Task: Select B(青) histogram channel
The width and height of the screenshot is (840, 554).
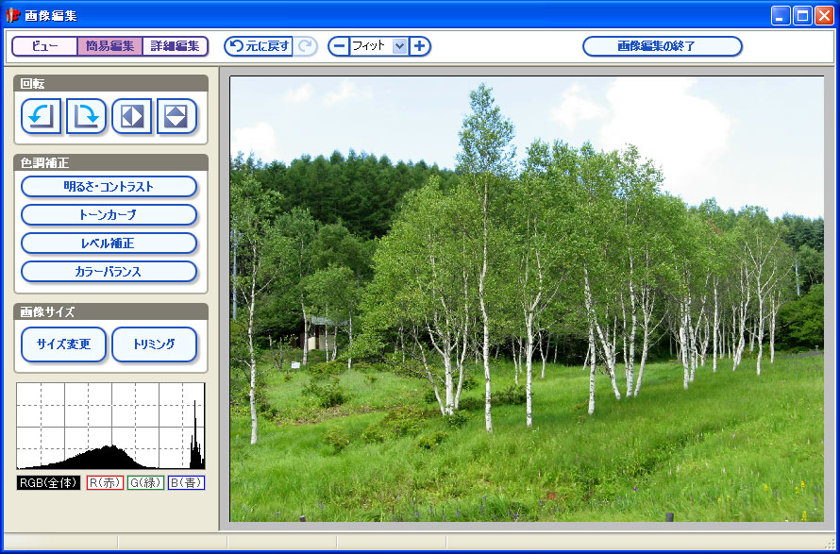Action: click(x=187, y=482)
